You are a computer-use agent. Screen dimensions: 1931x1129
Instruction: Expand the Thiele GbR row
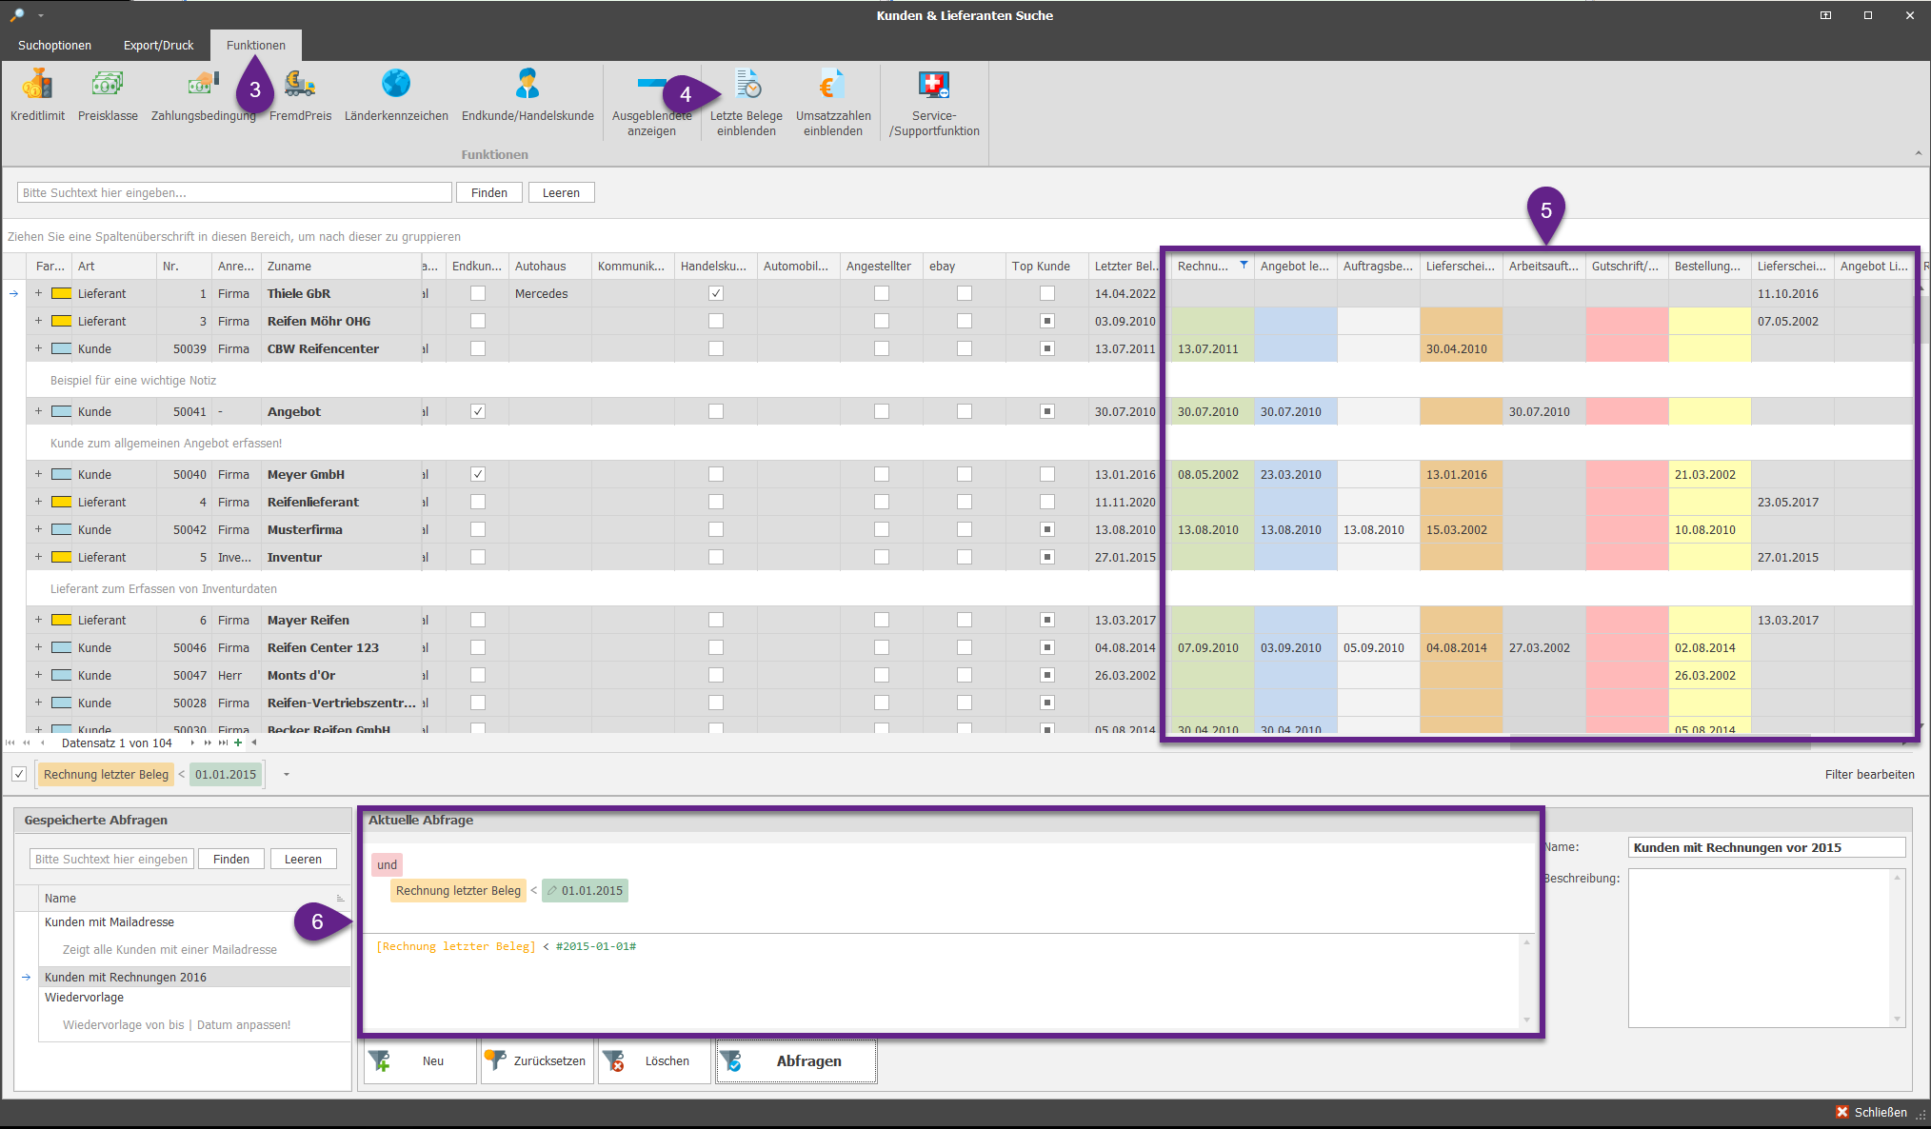pyautogui.click(x=38, y=293)
